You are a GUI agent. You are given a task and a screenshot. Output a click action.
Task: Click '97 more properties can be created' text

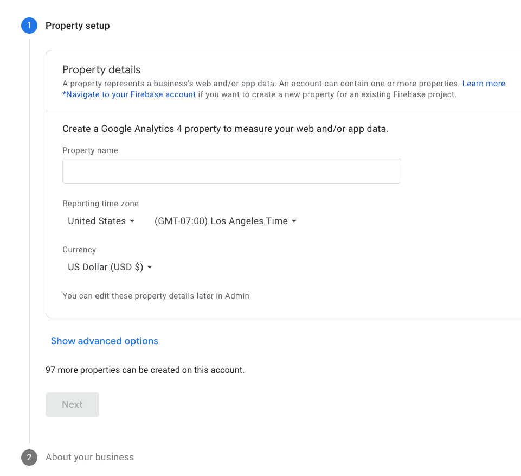point(145,370)
